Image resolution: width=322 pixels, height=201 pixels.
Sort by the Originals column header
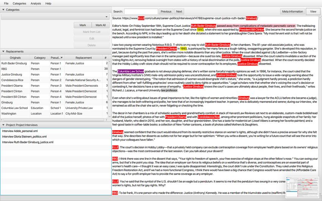(x=15, y=58)
